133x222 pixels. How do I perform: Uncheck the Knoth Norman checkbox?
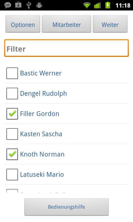12,154
